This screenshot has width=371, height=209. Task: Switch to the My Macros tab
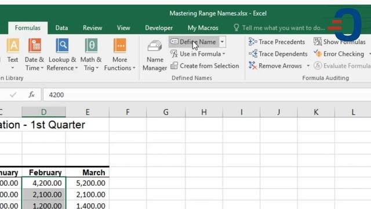[203, 28]
